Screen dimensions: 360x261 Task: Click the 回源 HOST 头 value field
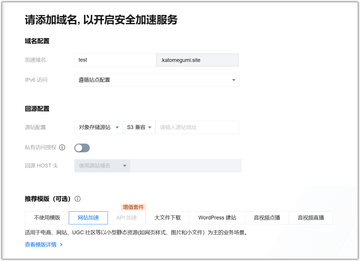tap(186, 166)
